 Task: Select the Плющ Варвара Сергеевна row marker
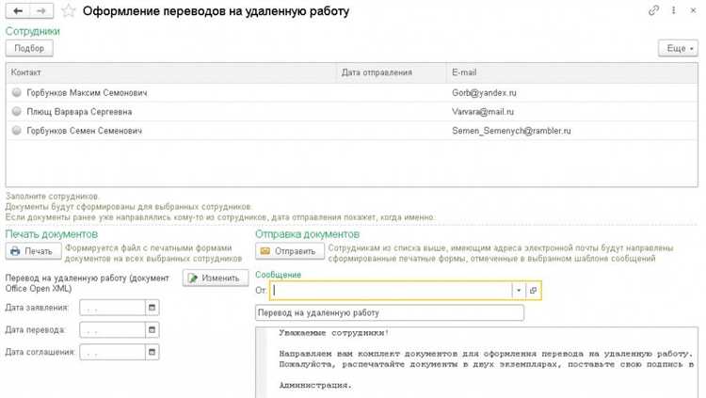(x=16, y=112)
